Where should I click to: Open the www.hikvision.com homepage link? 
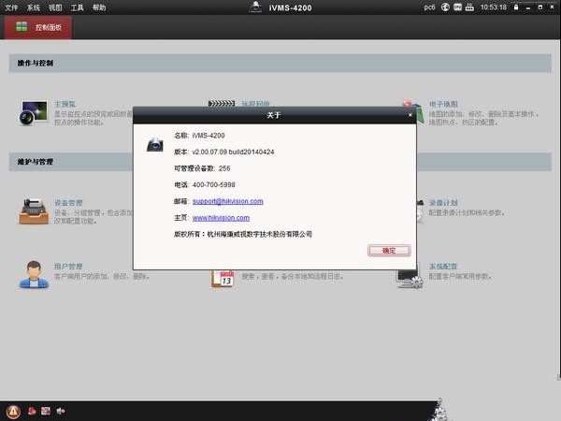coord(221,218)
